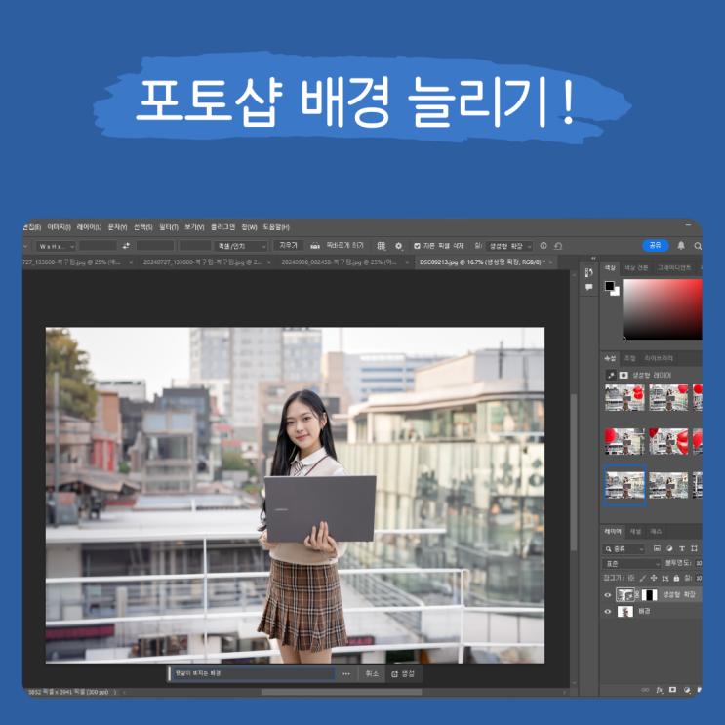This screenshot has width=725, height=725.
Task: Click the 생성 generate button
Action: pos(403,674)
